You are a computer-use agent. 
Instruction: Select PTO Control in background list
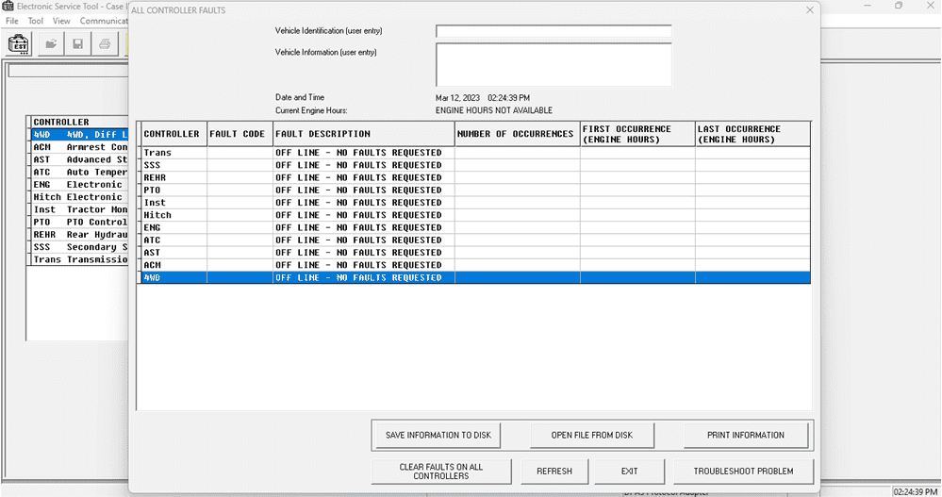tap(79, 223)
